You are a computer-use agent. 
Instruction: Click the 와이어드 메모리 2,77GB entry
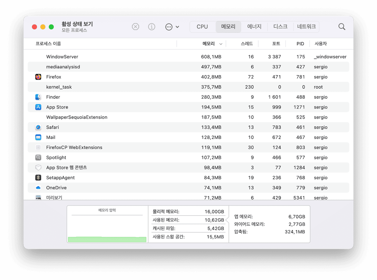[270, 224]
